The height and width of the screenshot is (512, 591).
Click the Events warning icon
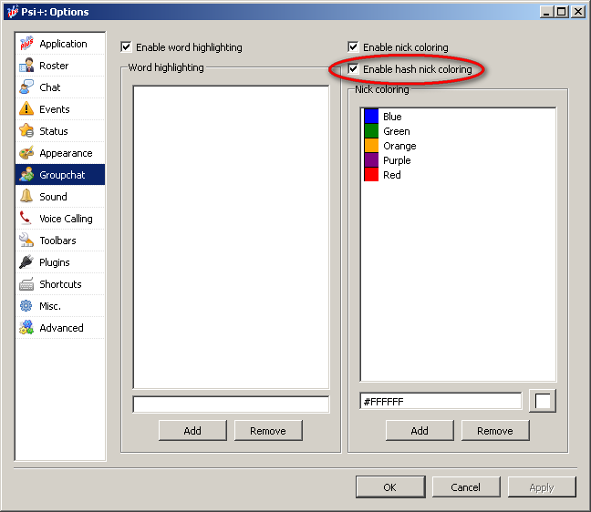[x=26, y=109]
